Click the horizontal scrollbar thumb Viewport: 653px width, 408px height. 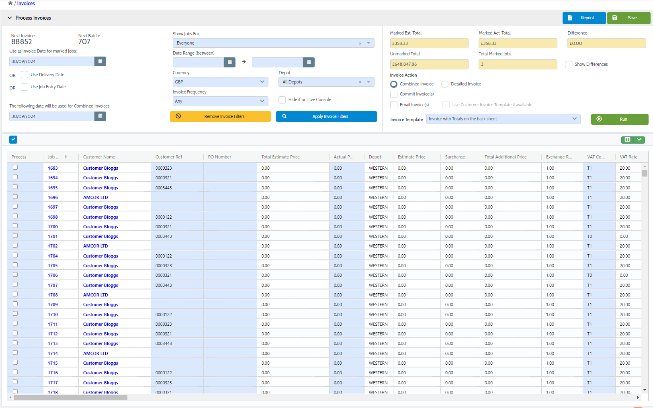(71, 397)
